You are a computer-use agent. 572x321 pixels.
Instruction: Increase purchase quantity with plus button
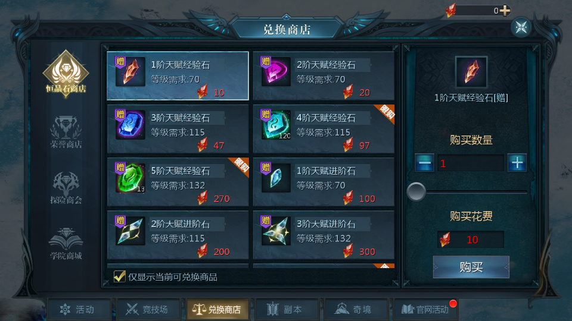517,163
